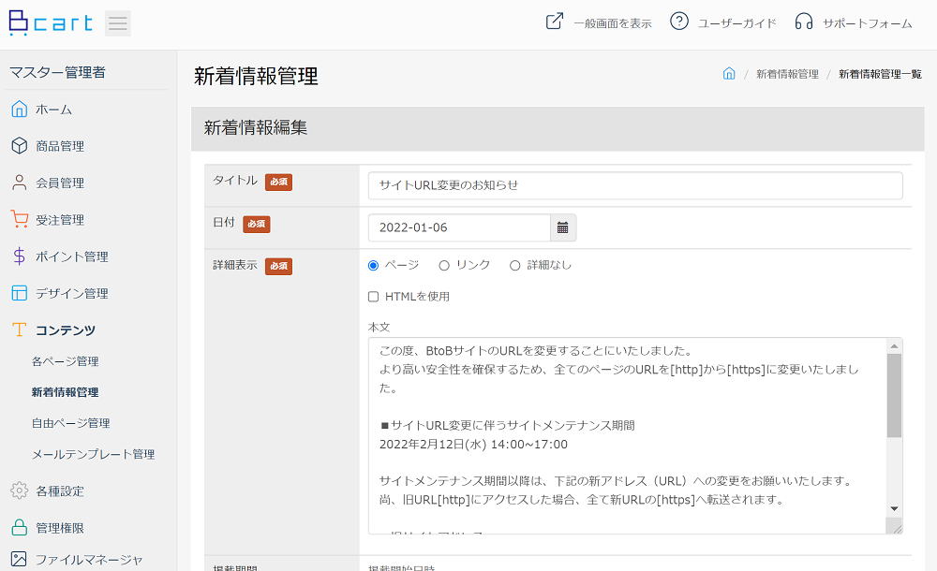Viewport: 937px width, 571px height.
Task: Click the box icon beside 商品管理
Action: tap(19, 146)
